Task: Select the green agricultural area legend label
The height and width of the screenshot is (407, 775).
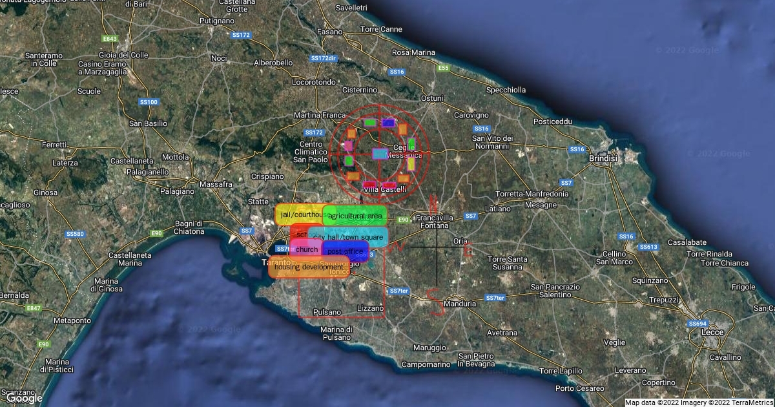Action: click(x=355, y=216)
